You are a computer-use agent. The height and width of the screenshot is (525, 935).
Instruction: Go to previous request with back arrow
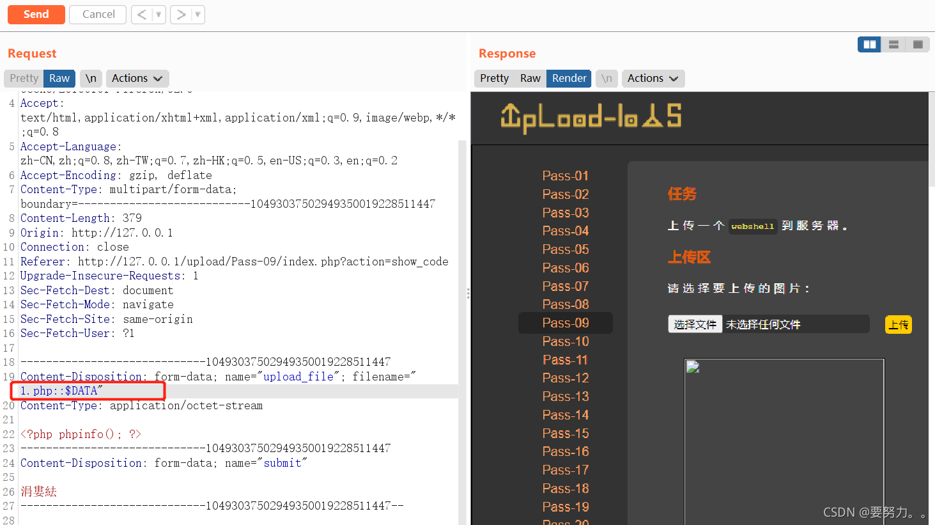pos(142,14)
